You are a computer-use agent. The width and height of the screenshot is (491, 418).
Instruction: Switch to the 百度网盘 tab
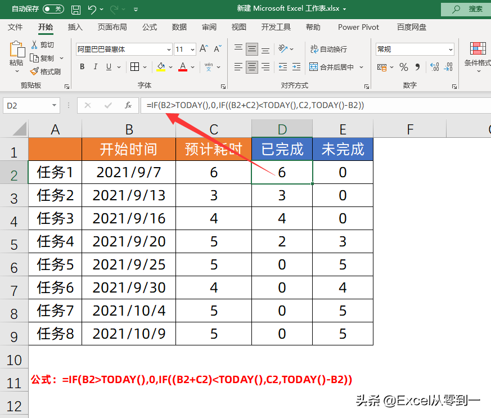(412, 27)
